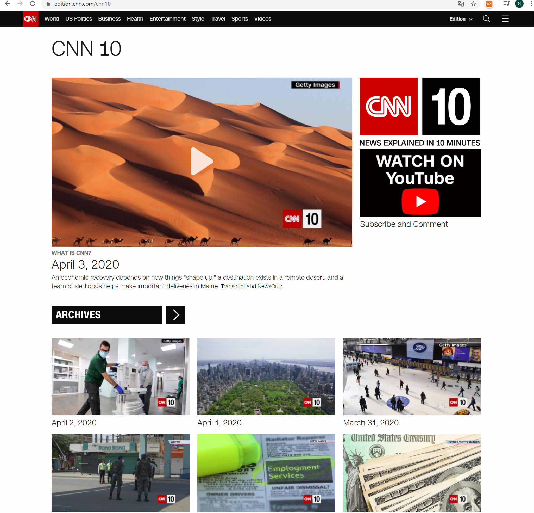Screen dimensions: 534x513
Task: Play the April 3, 2020 desert video
Action: click(202, 161)
